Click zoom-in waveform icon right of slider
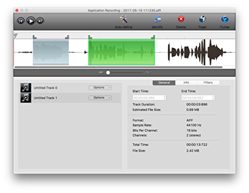 148,73
